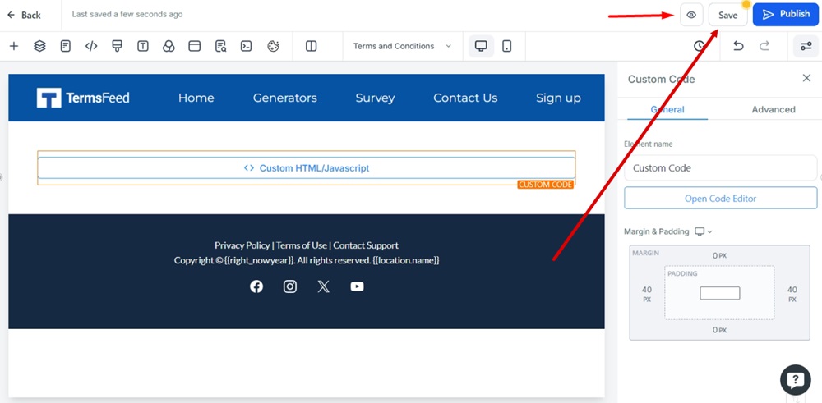Image resolution: width=822 pixels, height=403 pixels.
Task: Toggle the split columns layout icon
Action: 312,46
